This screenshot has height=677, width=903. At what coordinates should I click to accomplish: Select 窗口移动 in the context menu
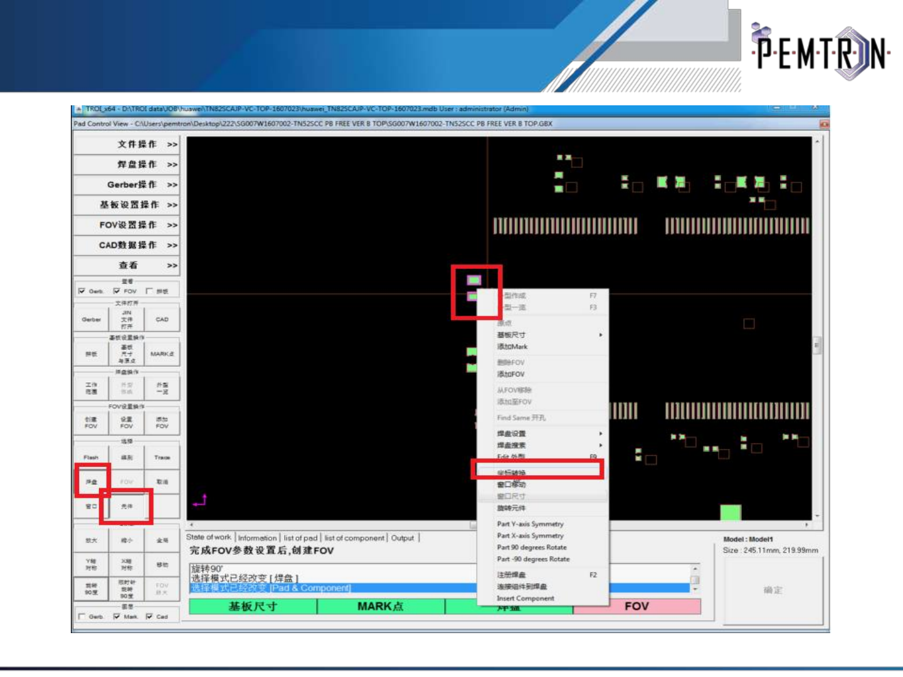coord(543,485)
